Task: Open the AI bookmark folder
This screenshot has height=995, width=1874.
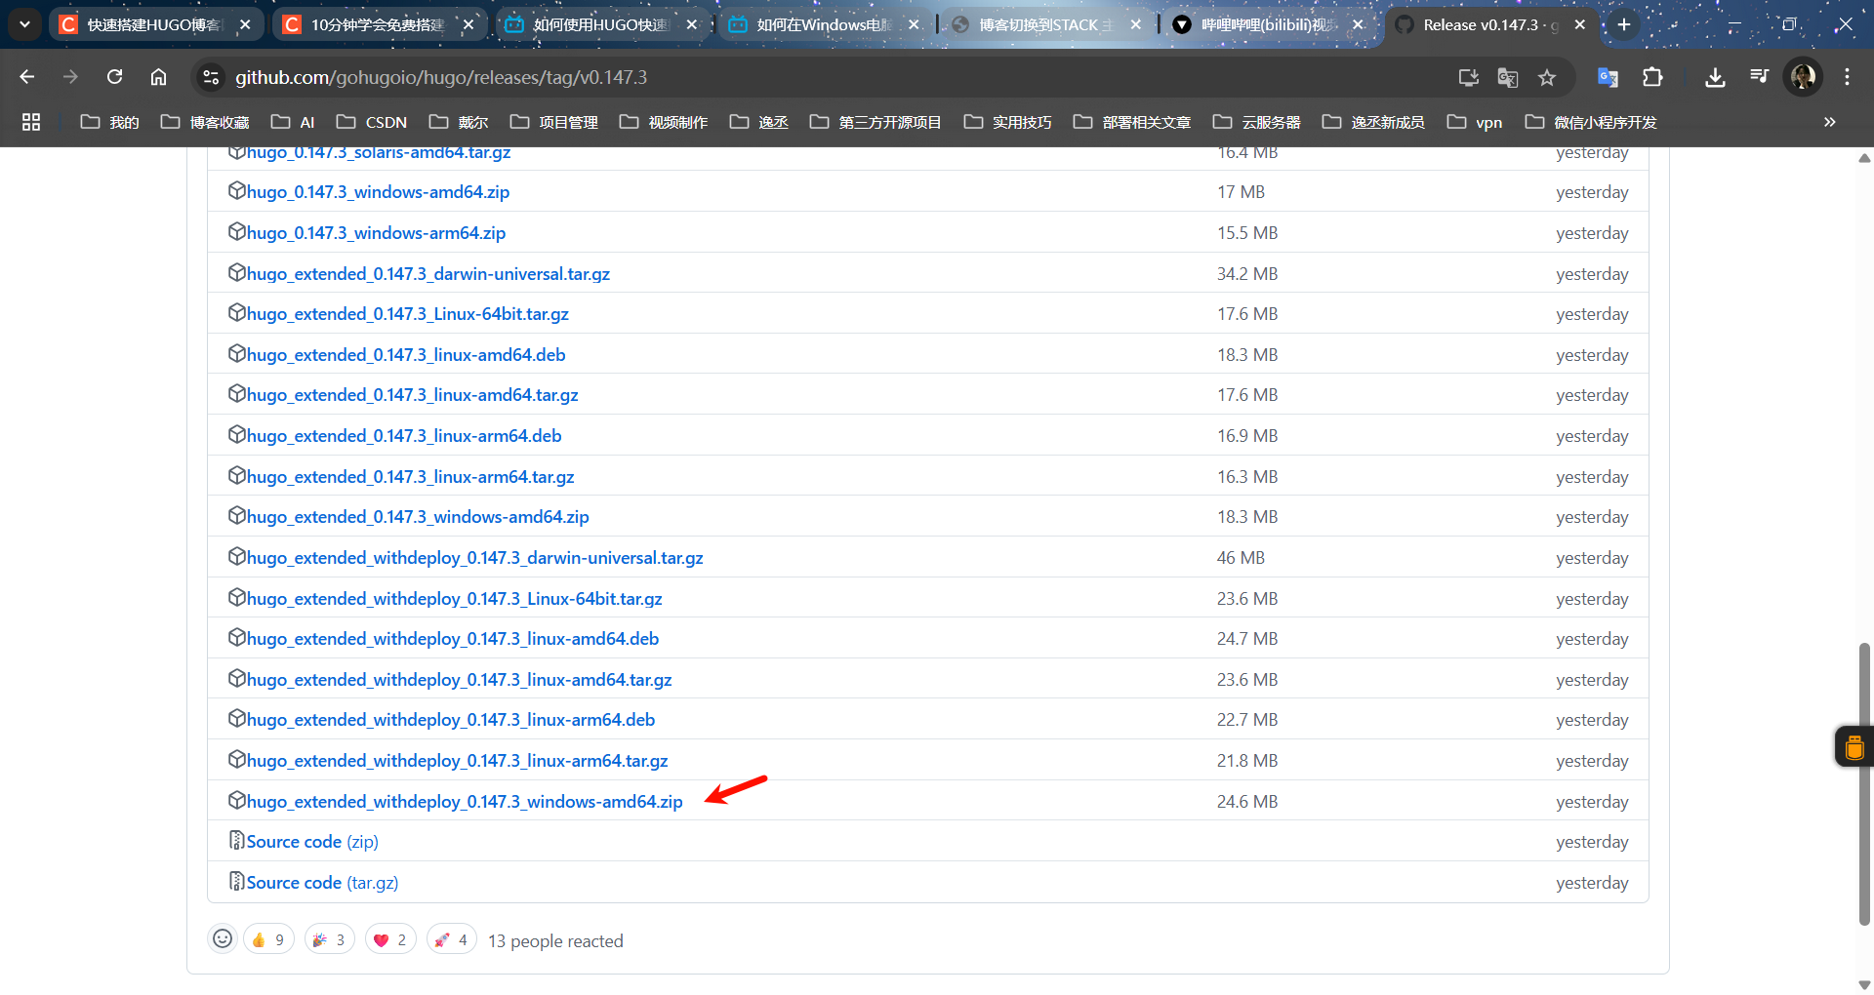Action: (x=293, y=122)
